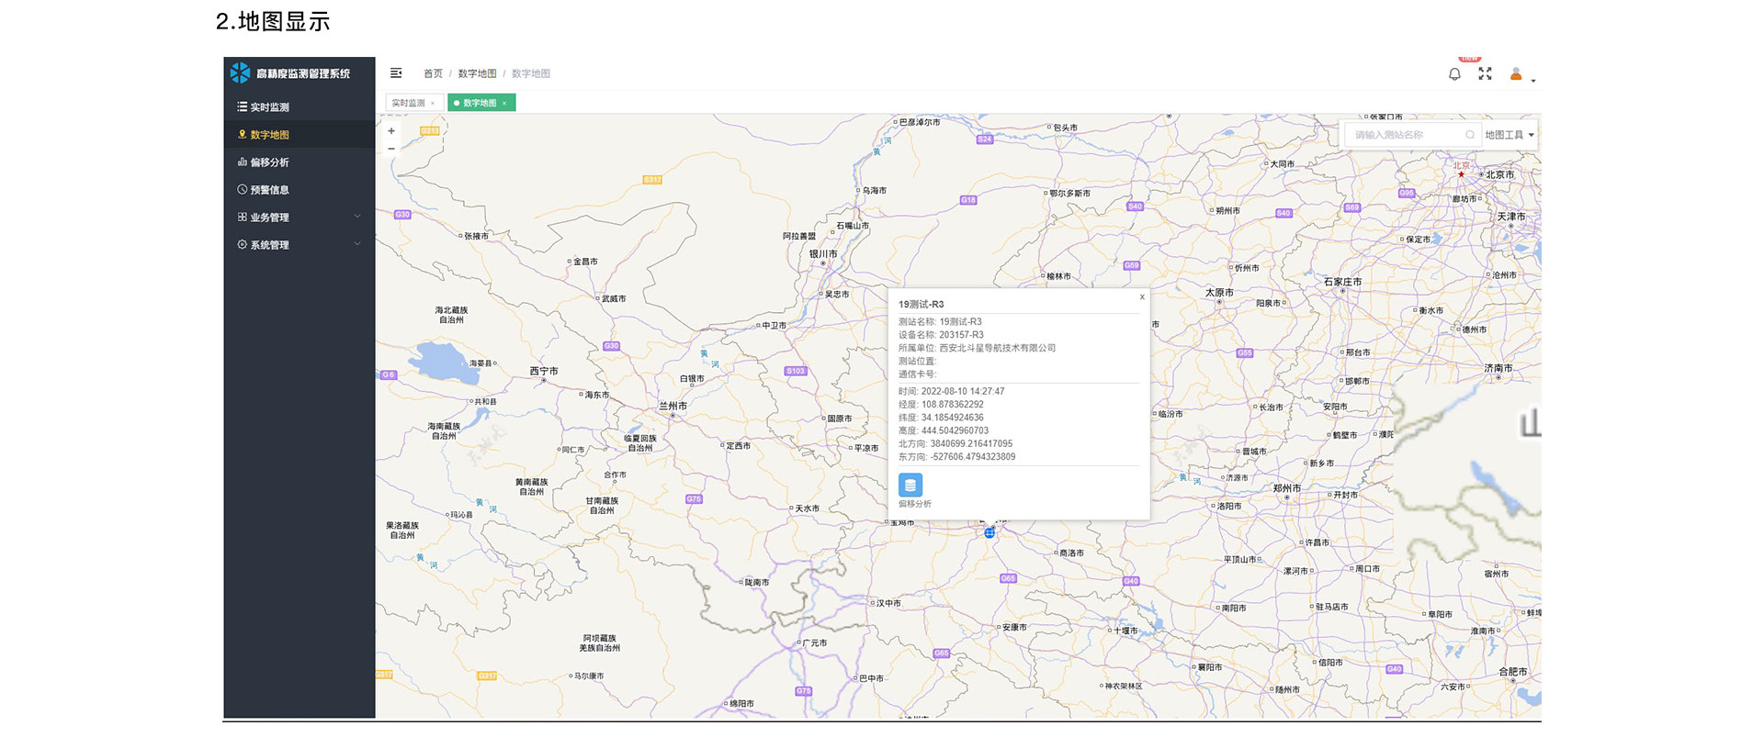Click the blue station marker on map

click(x=989, y=532)
